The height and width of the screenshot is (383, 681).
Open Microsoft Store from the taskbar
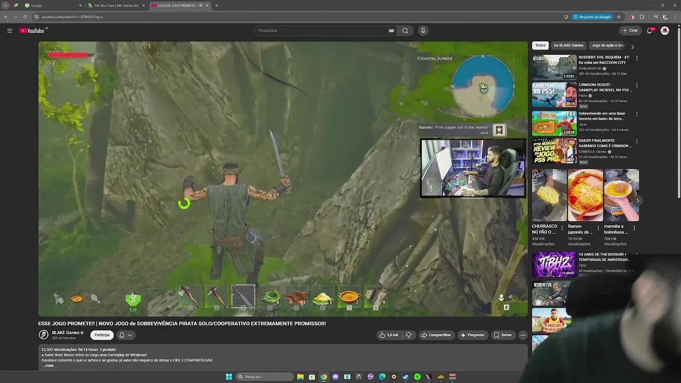pyautogui.click(x=312, y=377)
